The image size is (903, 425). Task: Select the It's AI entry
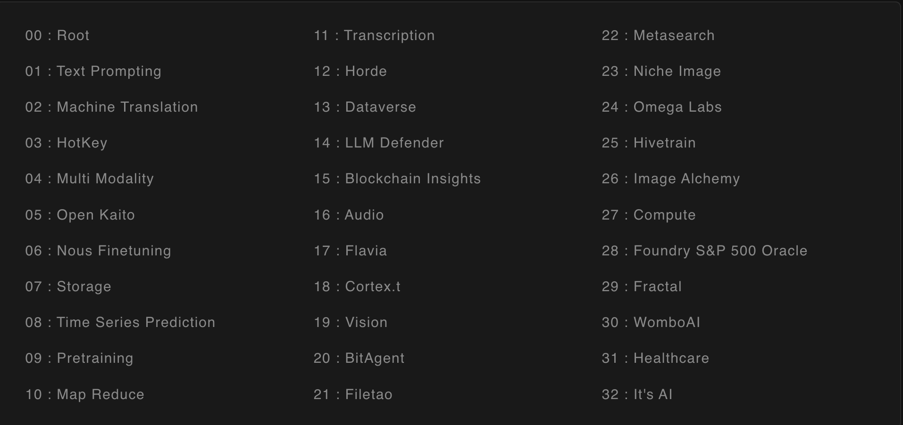[x=637, y=394]
